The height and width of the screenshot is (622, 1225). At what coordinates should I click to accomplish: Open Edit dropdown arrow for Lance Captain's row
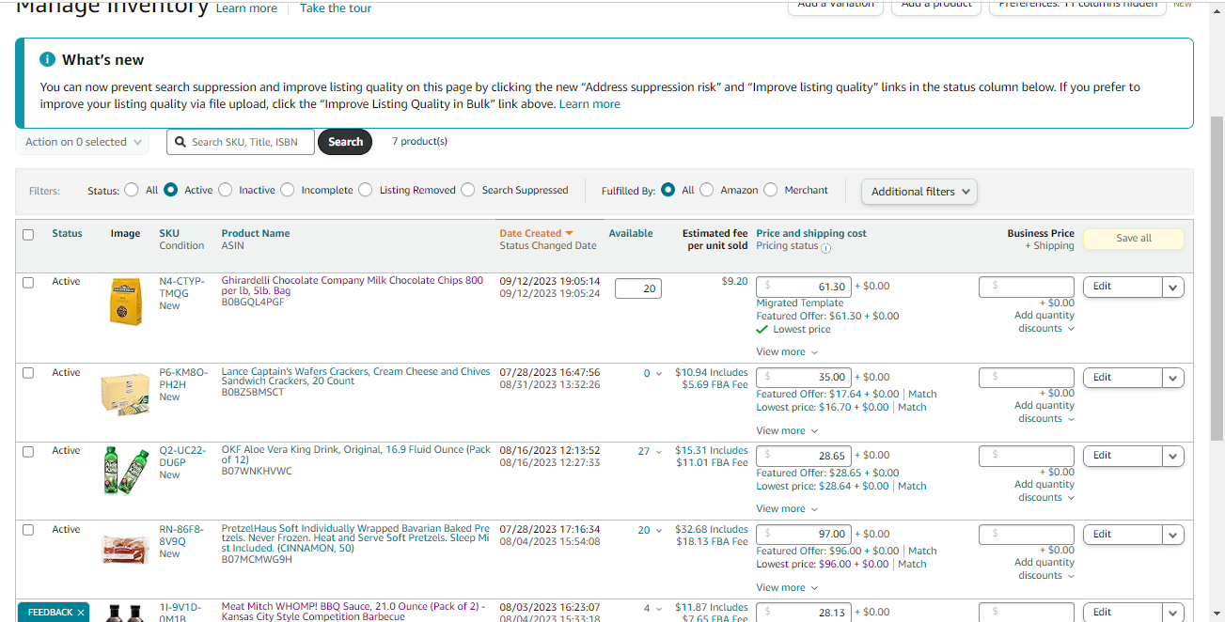coord(1173,378)
